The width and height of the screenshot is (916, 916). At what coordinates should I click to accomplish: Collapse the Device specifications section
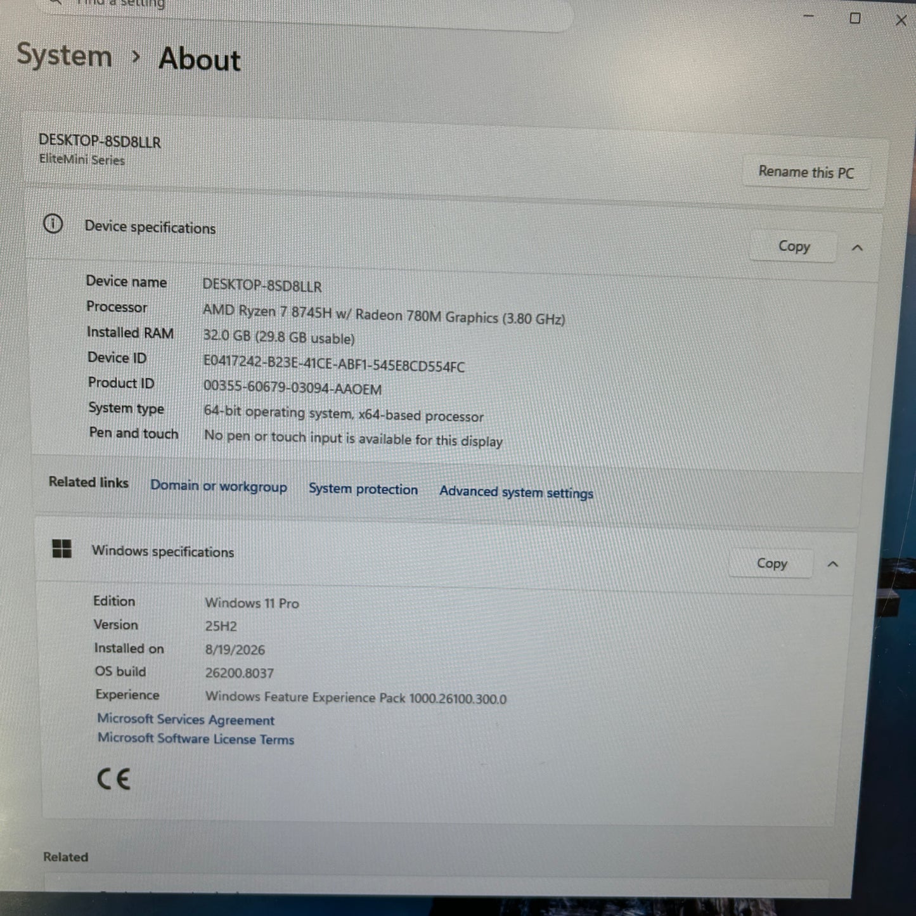click(x=857, y=248)
